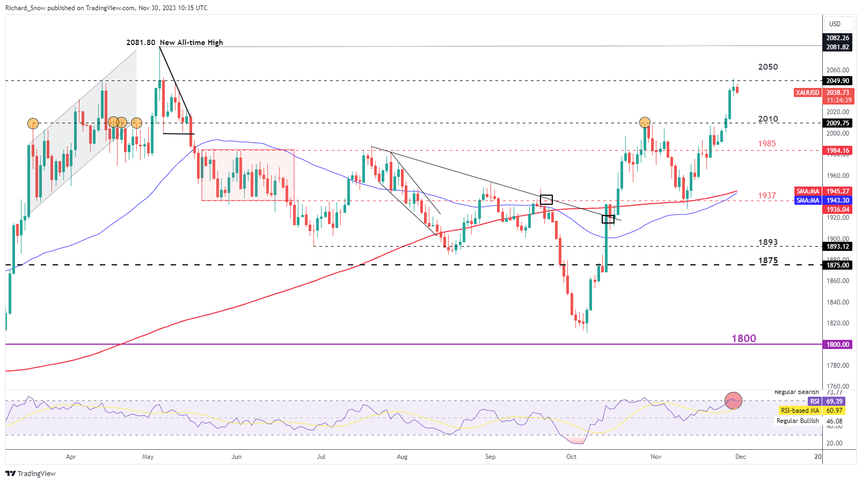Click the bold 1875 level annotation
The width and height of the screenshot is (862, 483).
768,261
